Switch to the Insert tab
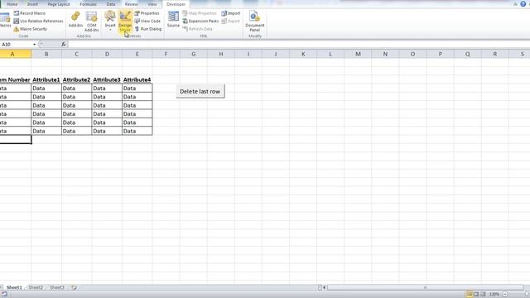 (32, 4)
